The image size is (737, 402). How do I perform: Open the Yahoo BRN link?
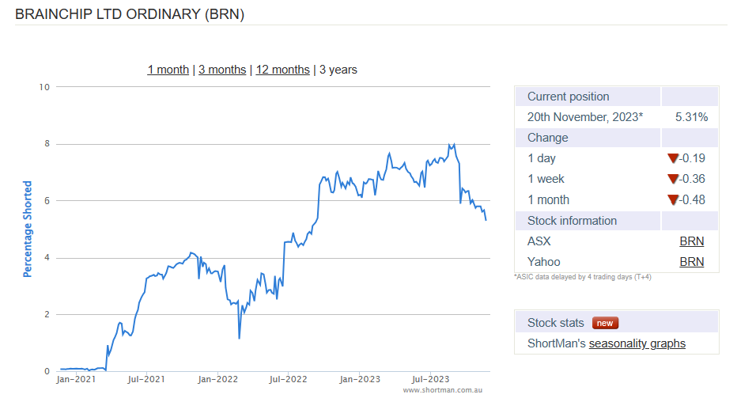[691, 262]
